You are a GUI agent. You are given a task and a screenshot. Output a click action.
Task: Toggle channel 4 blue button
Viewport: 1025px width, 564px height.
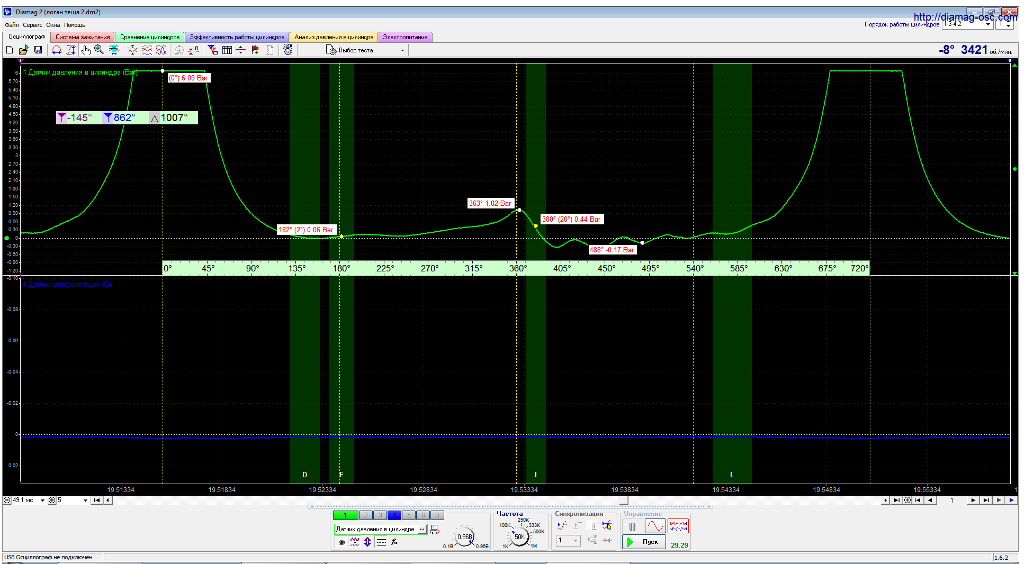tap(394, 515)
